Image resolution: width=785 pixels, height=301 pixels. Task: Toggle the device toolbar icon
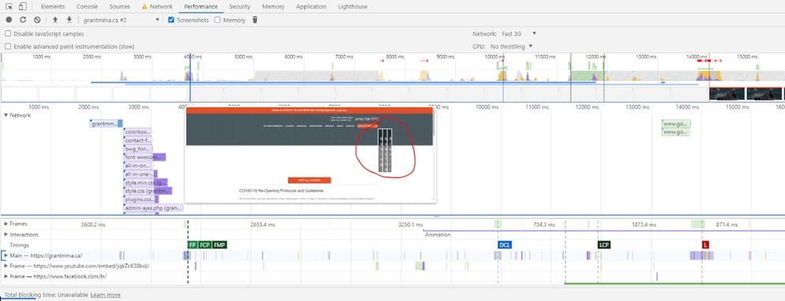tap(23, 6)
